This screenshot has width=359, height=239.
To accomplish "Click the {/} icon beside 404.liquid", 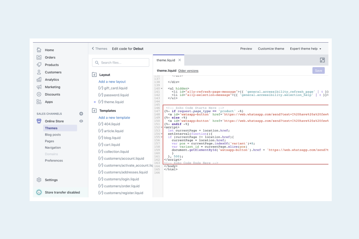I will point(101,124).
